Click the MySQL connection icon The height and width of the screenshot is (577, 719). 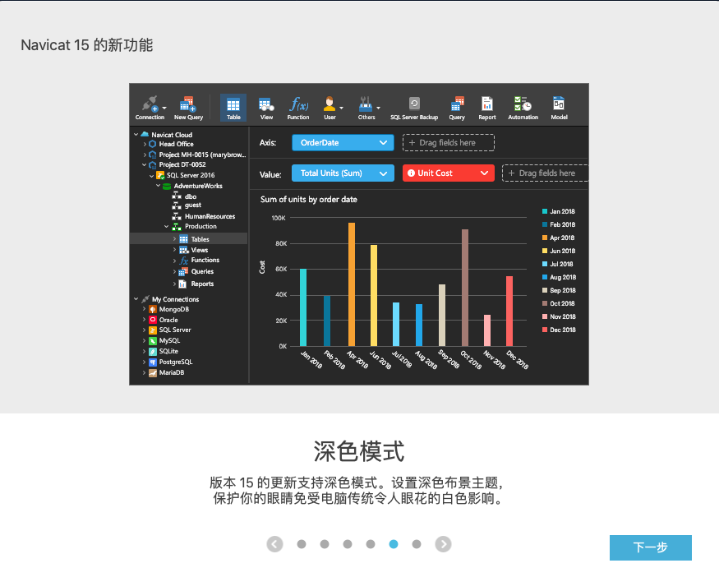click(x=153, y=340)
